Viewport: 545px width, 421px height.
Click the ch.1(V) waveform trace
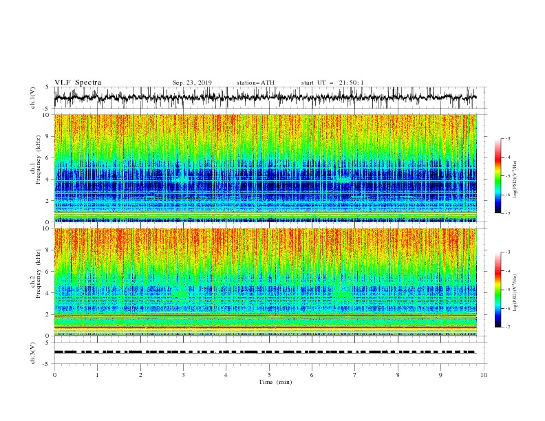265,98
